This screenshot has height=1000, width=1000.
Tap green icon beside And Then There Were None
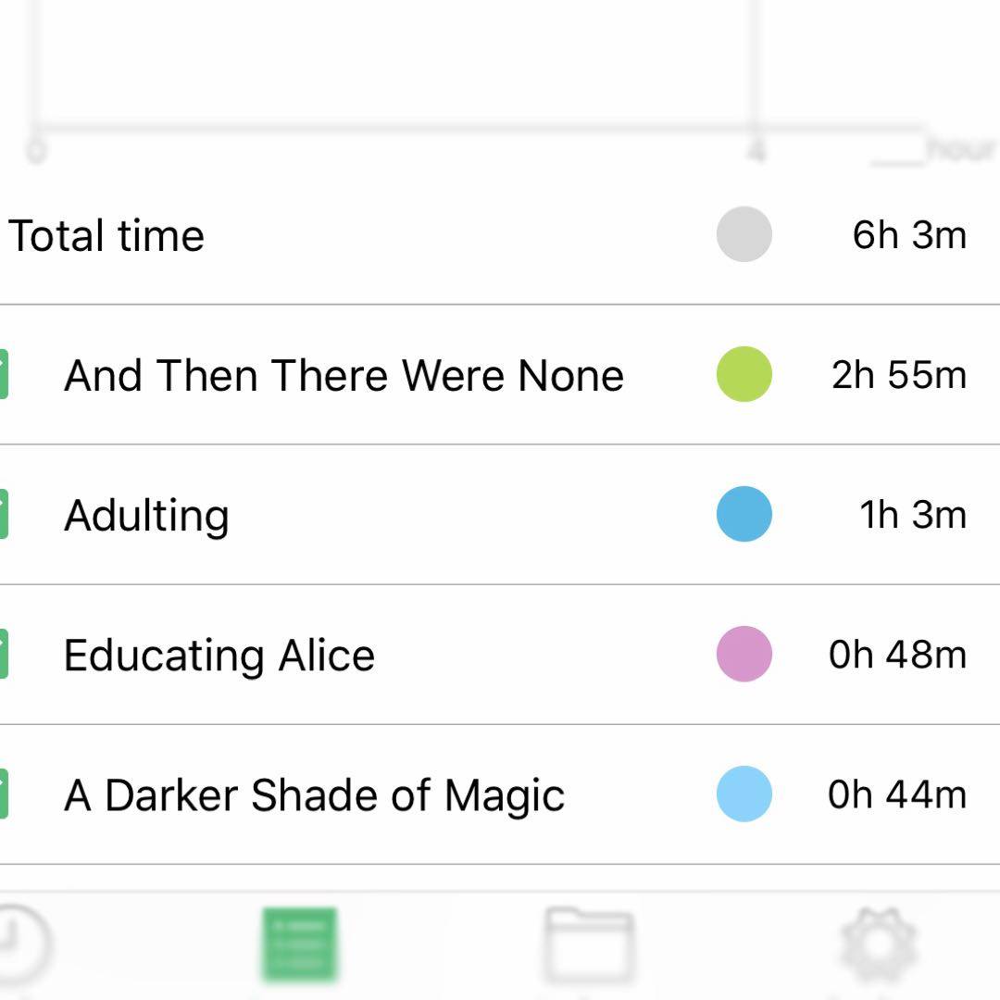point(4,375)
